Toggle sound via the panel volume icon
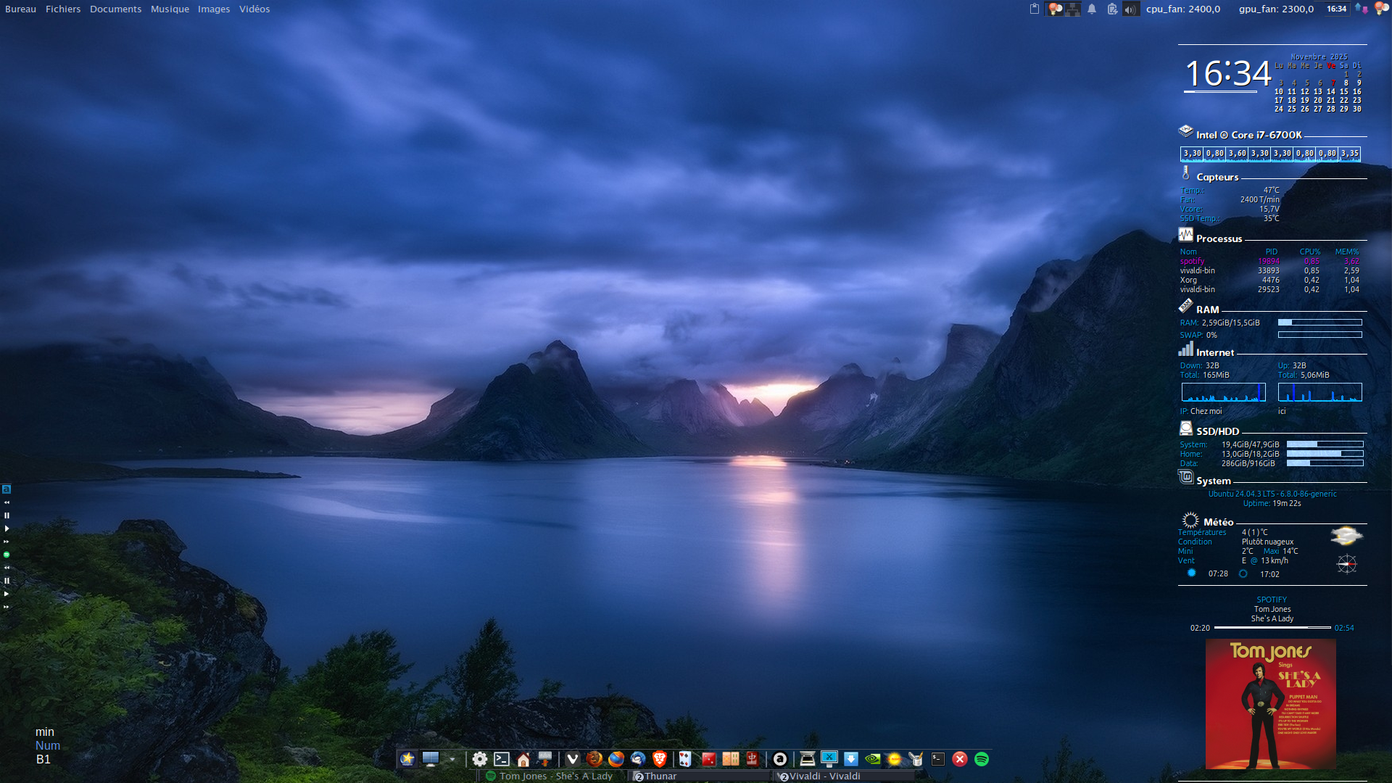Screen dimensions: 1392x783 tap(1130, 9)
